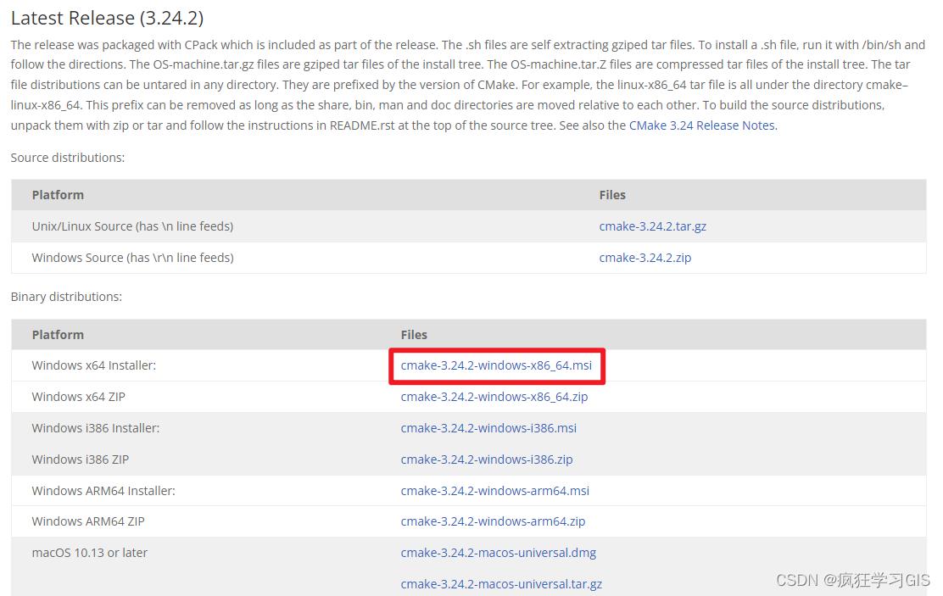Viewport: 943px width, 596px height.
Task: Click Windows x64 ZIP platform cell
Action: 78,396
